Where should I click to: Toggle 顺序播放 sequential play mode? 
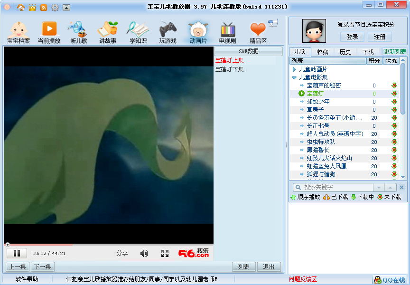click(x=305, y=197)
